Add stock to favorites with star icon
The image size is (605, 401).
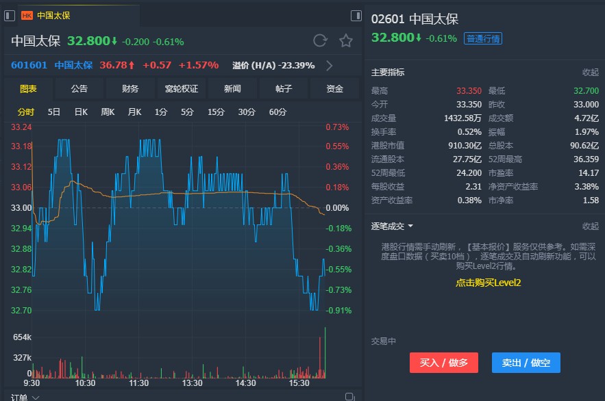tap(346, 41)
